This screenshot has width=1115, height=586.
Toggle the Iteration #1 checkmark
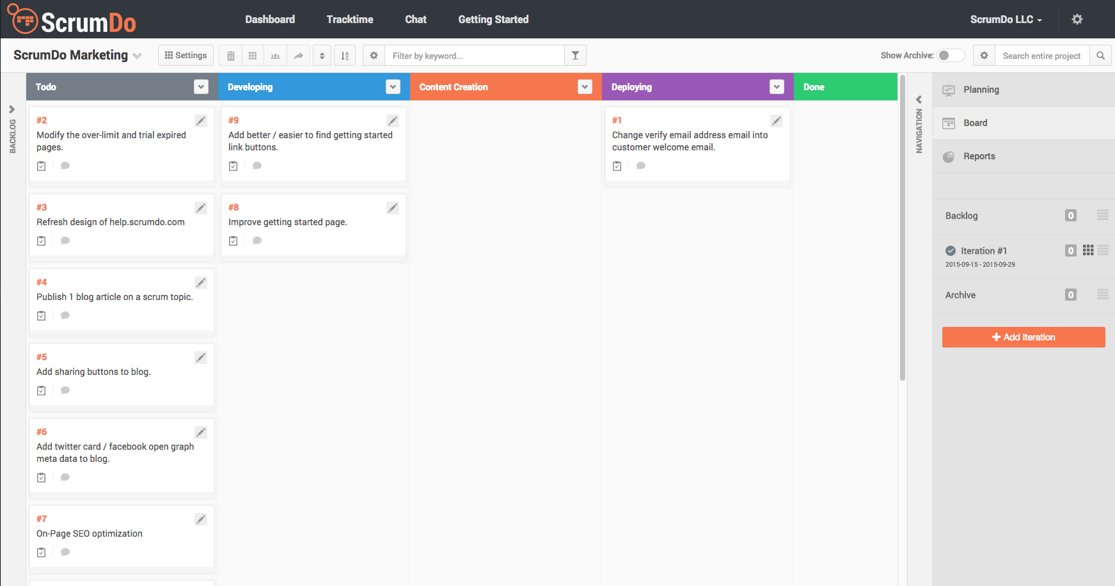click(951, 251)
